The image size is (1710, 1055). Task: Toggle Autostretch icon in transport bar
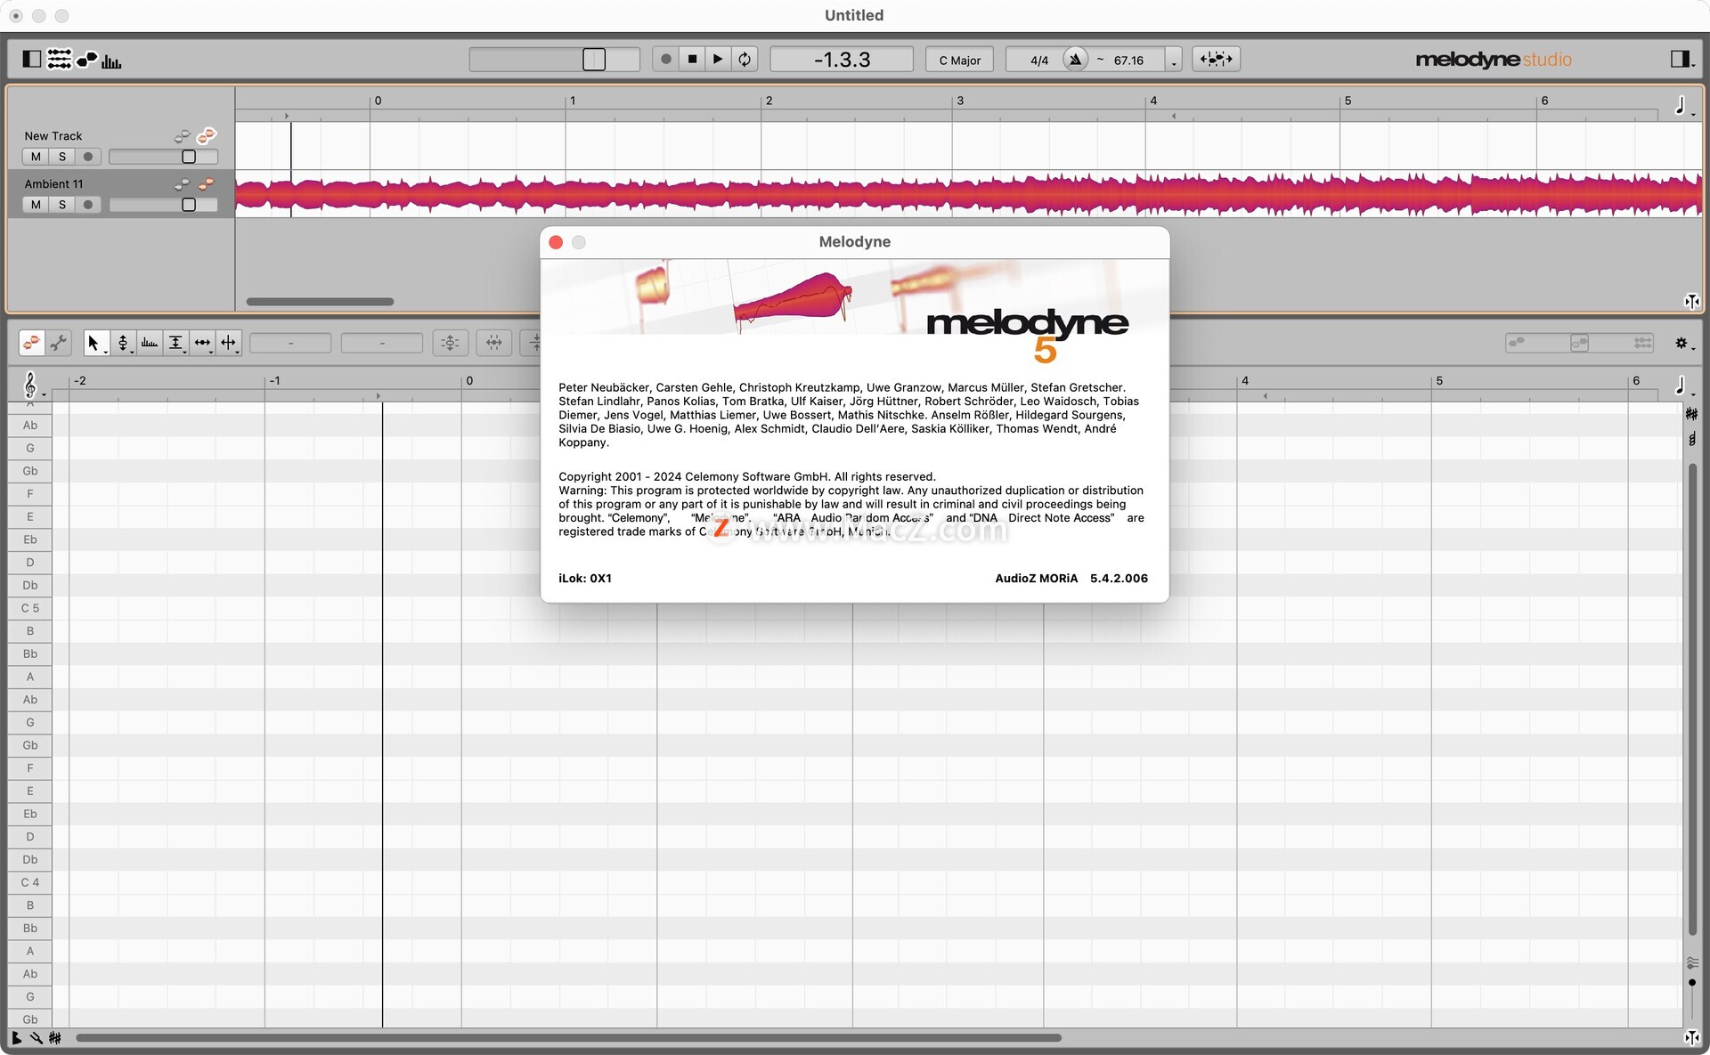coord(1216,59)
